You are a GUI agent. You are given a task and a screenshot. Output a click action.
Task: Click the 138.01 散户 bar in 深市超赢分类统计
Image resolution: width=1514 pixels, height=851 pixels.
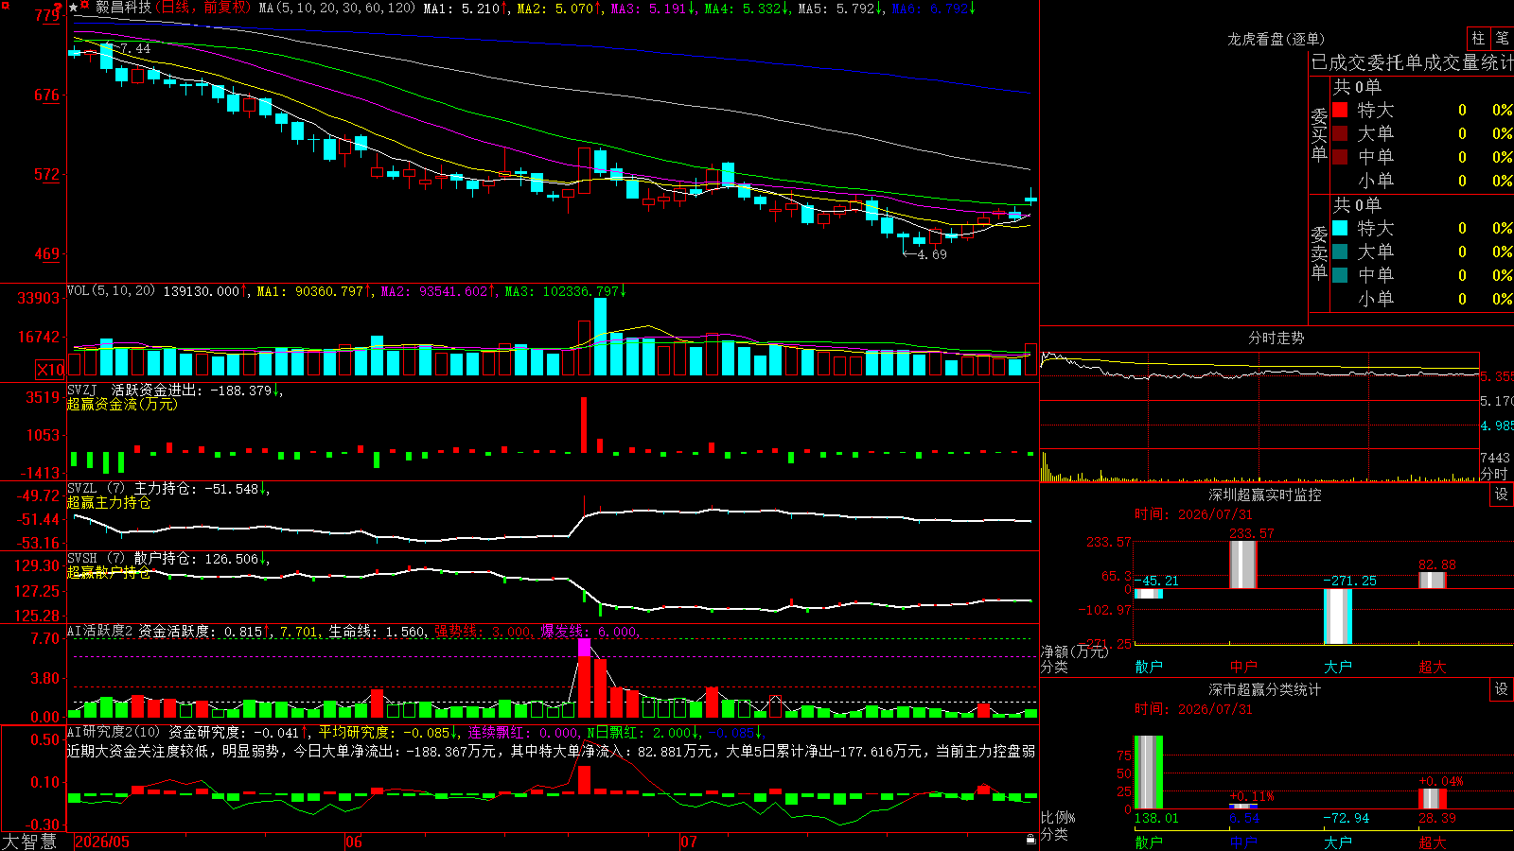[1149, 773]
